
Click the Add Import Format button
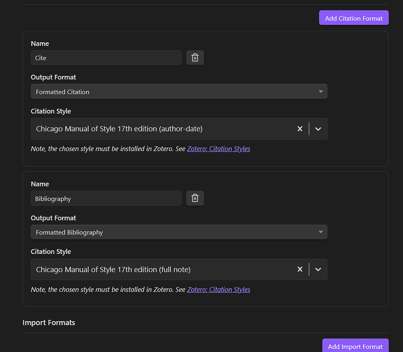355,346
